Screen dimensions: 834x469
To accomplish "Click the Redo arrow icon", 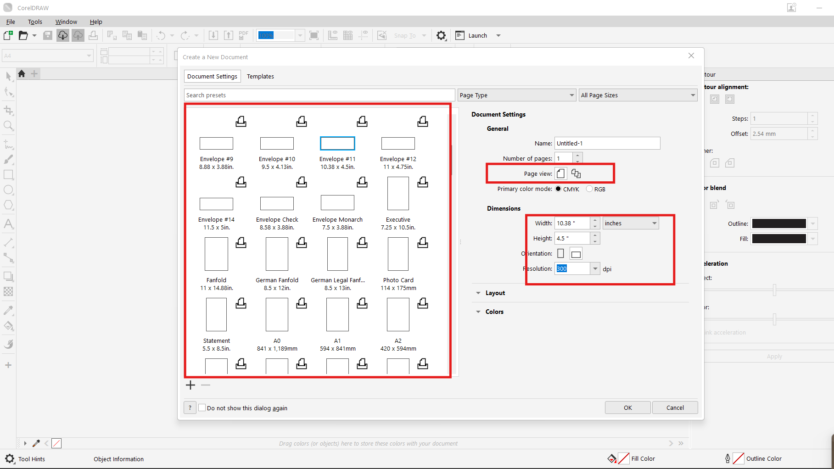I will (x=185, y=35).
